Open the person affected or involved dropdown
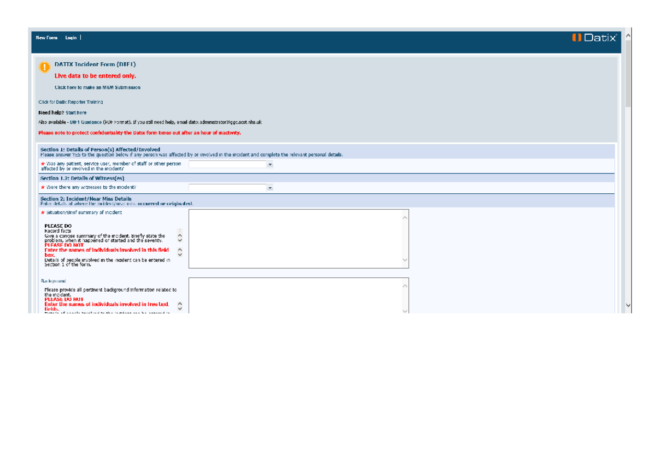 (270, 164)
